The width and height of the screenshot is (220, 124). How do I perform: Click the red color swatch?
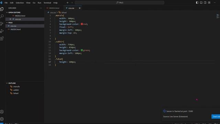coord(82,24)
